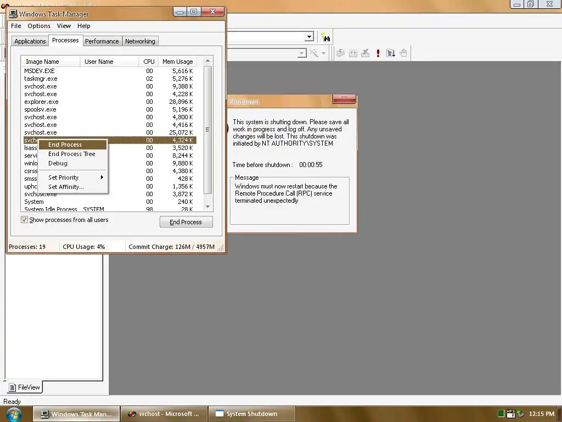Image resolution: width=562 pixels, height=422 pixels.
Task: Click the clock showing 12:15 PM
Action: click(541, 414)
